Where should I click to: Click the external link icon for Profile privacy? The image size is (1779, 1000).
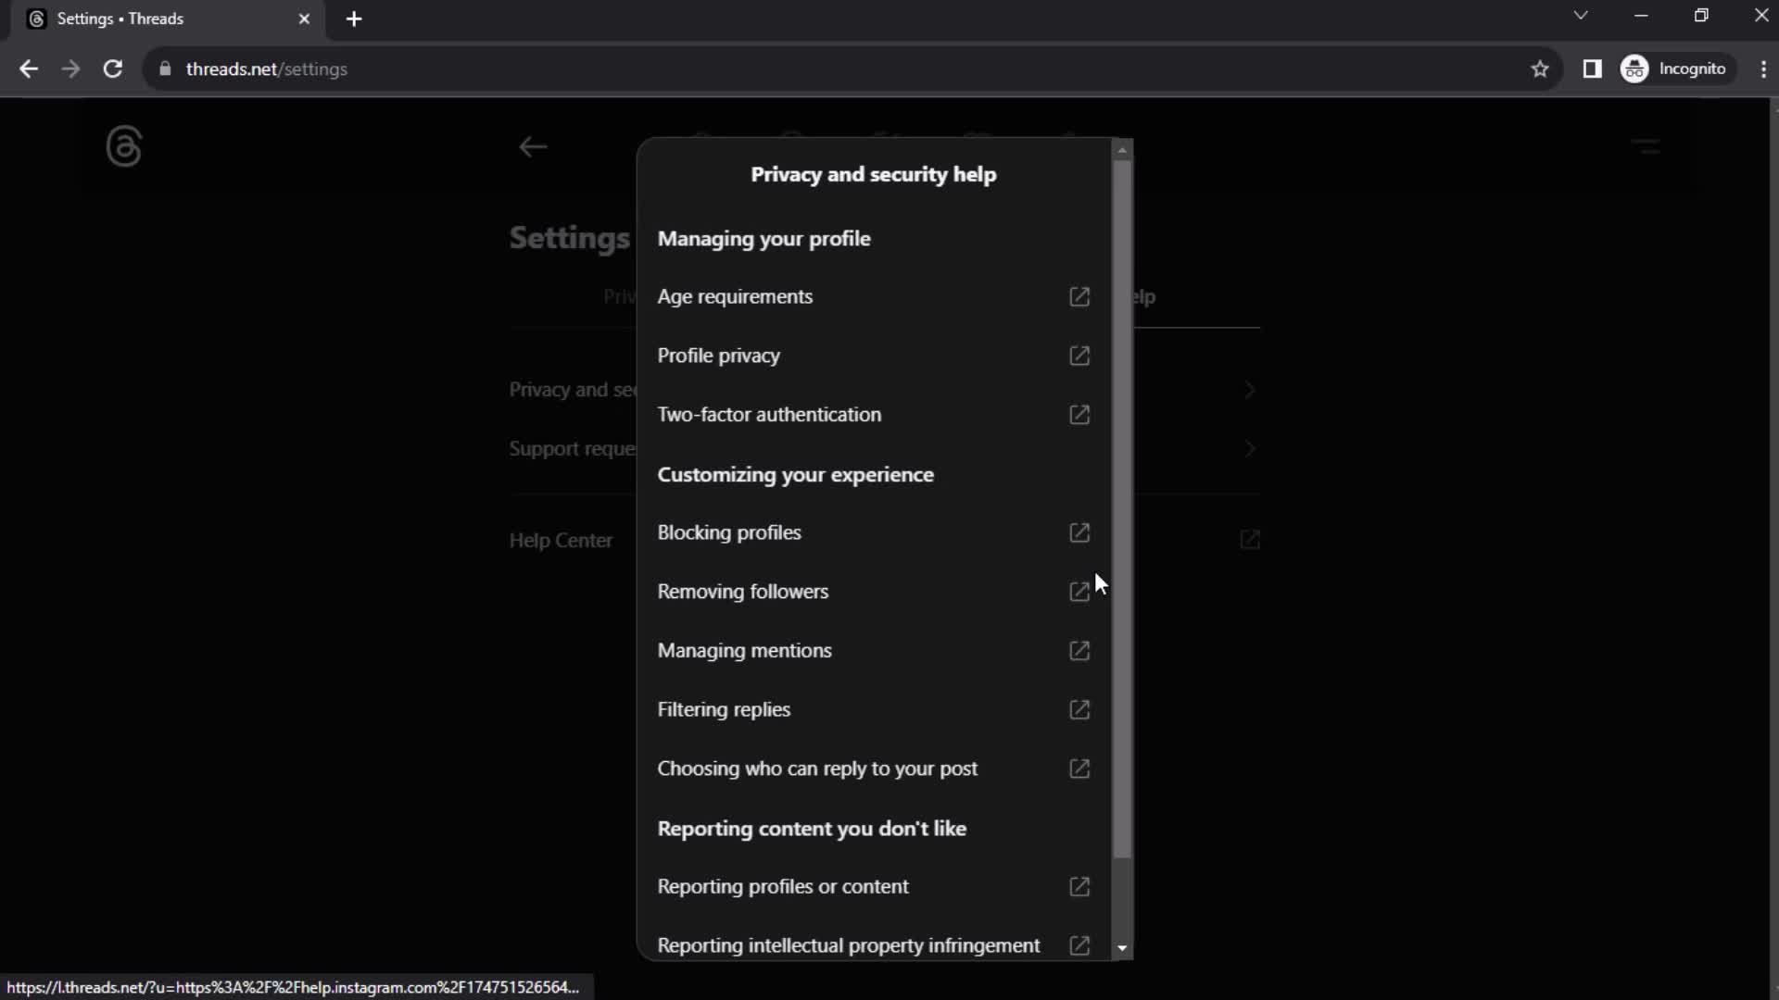click(1079, 356)
